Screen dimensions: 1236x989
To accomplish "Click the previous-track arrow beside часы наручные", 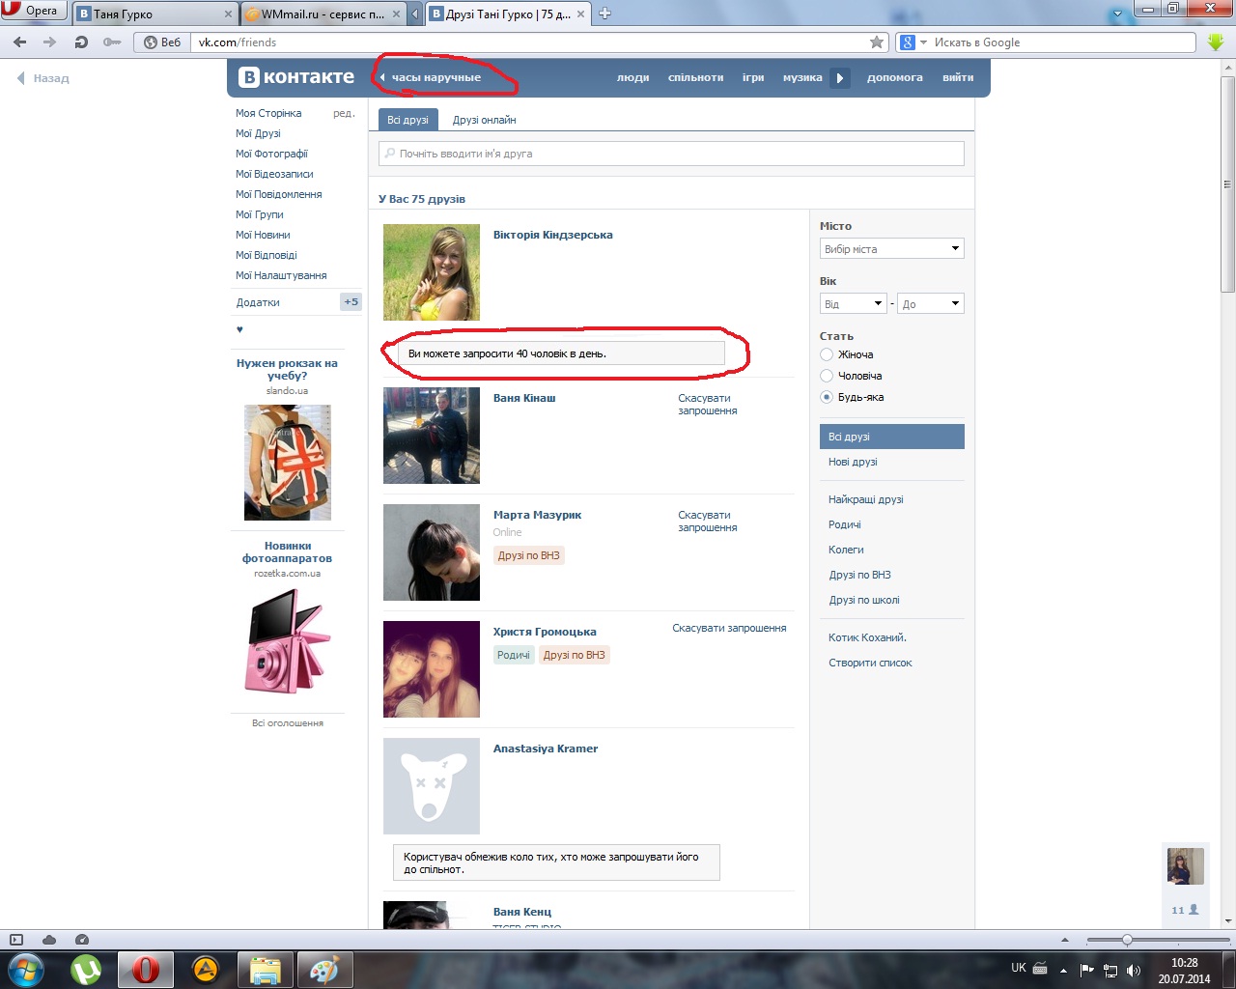I will pyautogui.click(x=382, y=78).
